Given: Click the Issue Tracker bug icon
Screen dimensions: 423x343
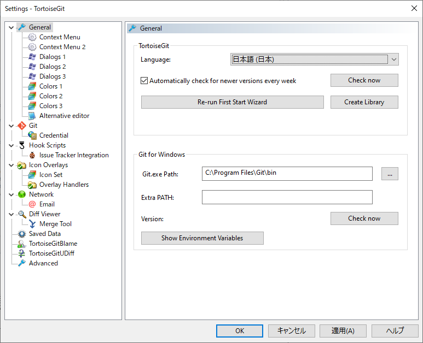Looking at the screenshot, I should [x=32, y=155].
